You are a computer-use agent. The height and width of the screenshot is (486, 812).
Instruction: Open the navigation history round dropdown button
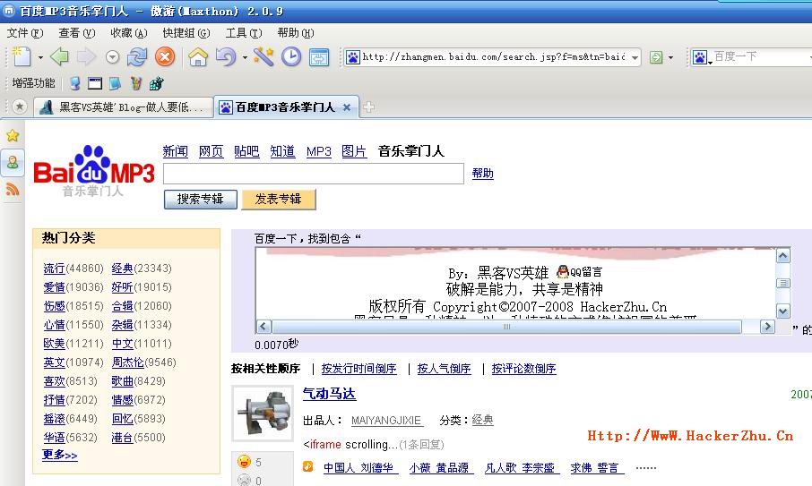point(112,57)
